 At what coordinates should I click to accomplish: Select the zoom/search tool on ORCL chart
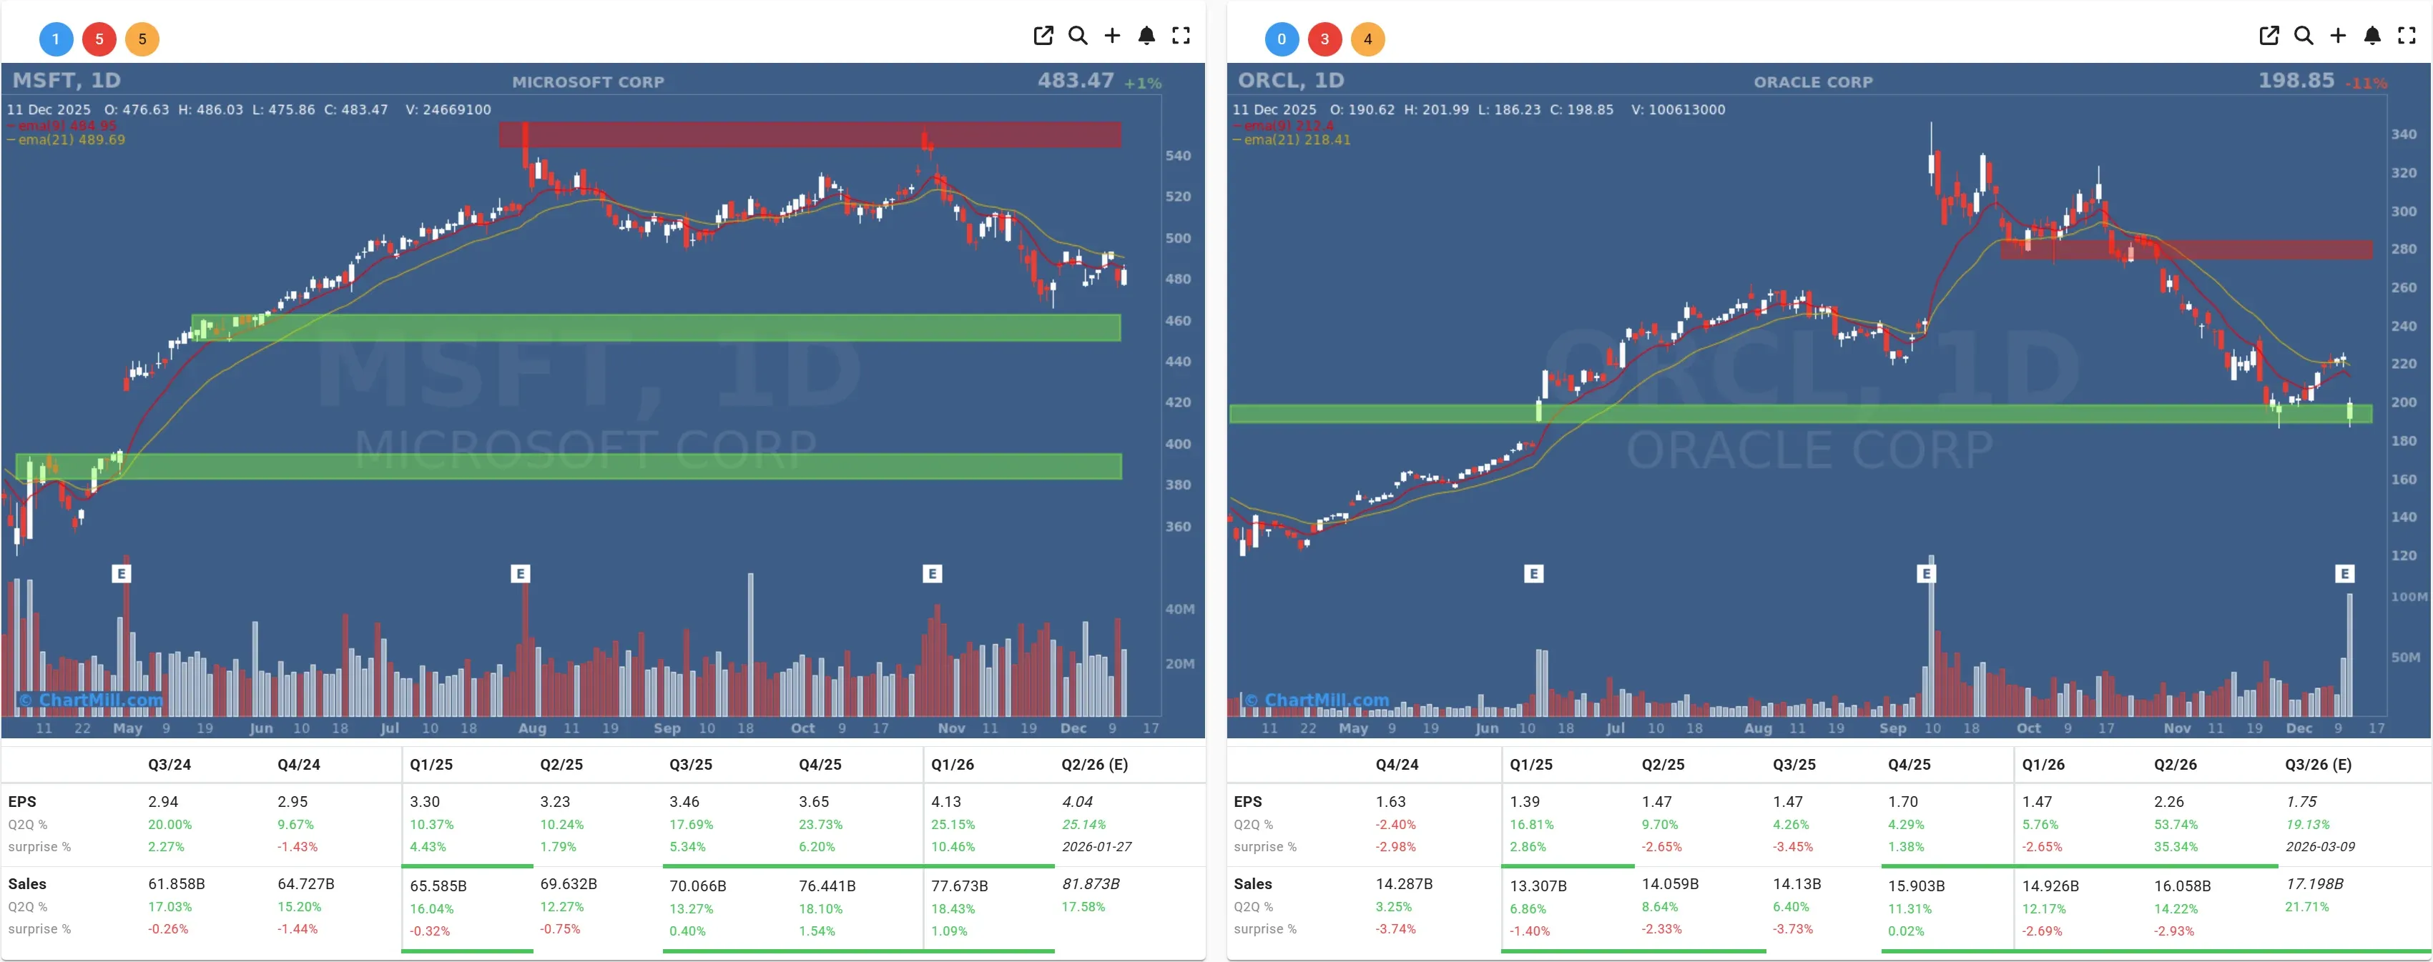2304,36
